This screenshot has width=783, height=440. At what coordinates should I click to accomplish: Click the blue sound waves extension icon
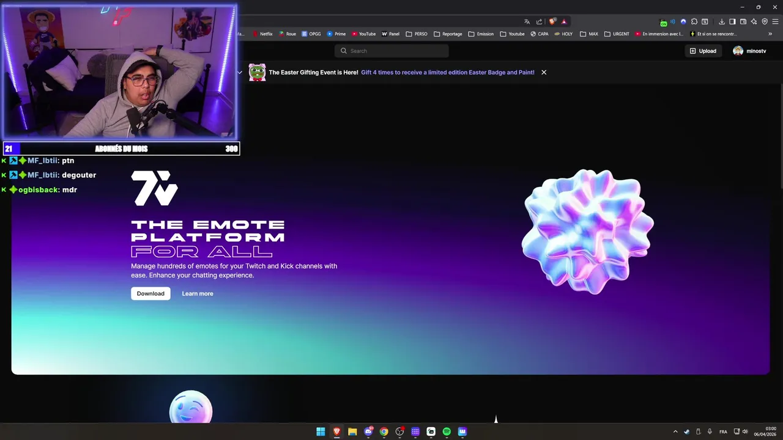[x=673, y=21]
